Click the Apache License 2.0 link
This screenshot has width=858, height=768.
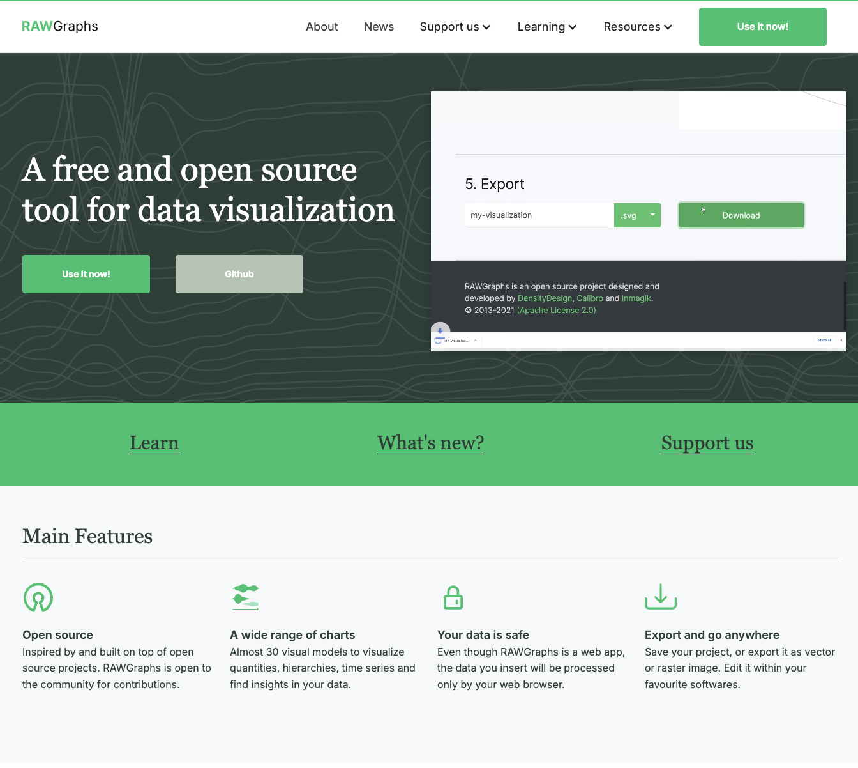coord(557,310)
